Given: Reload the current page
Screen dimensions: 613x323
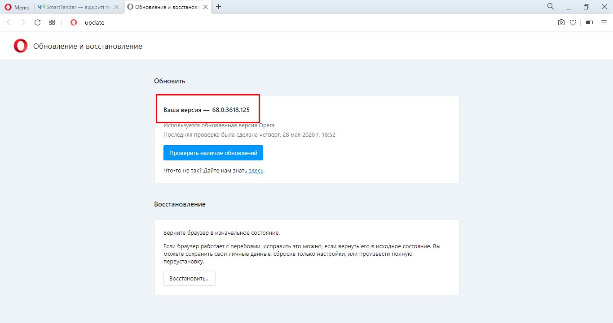Looking at the screenshot, I should point(38,22).
